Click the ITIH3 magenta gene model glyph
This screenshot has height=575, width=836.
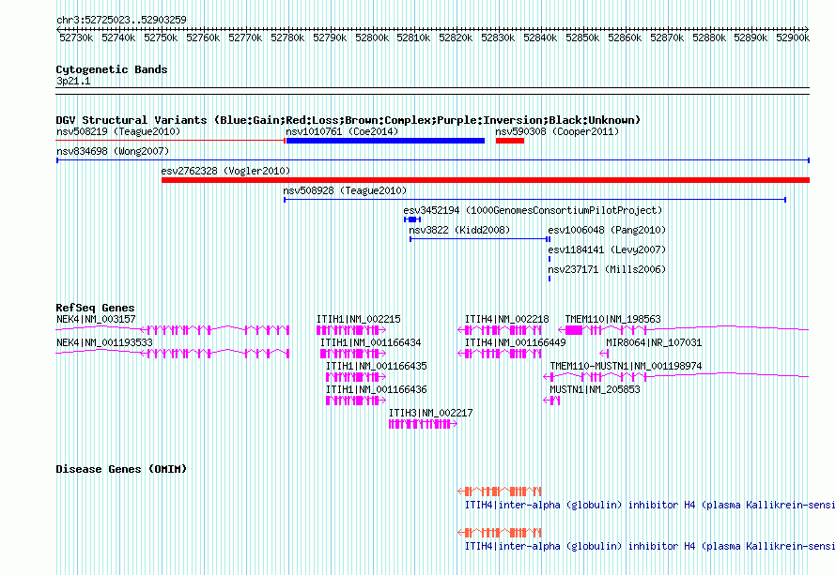point(423,424)
